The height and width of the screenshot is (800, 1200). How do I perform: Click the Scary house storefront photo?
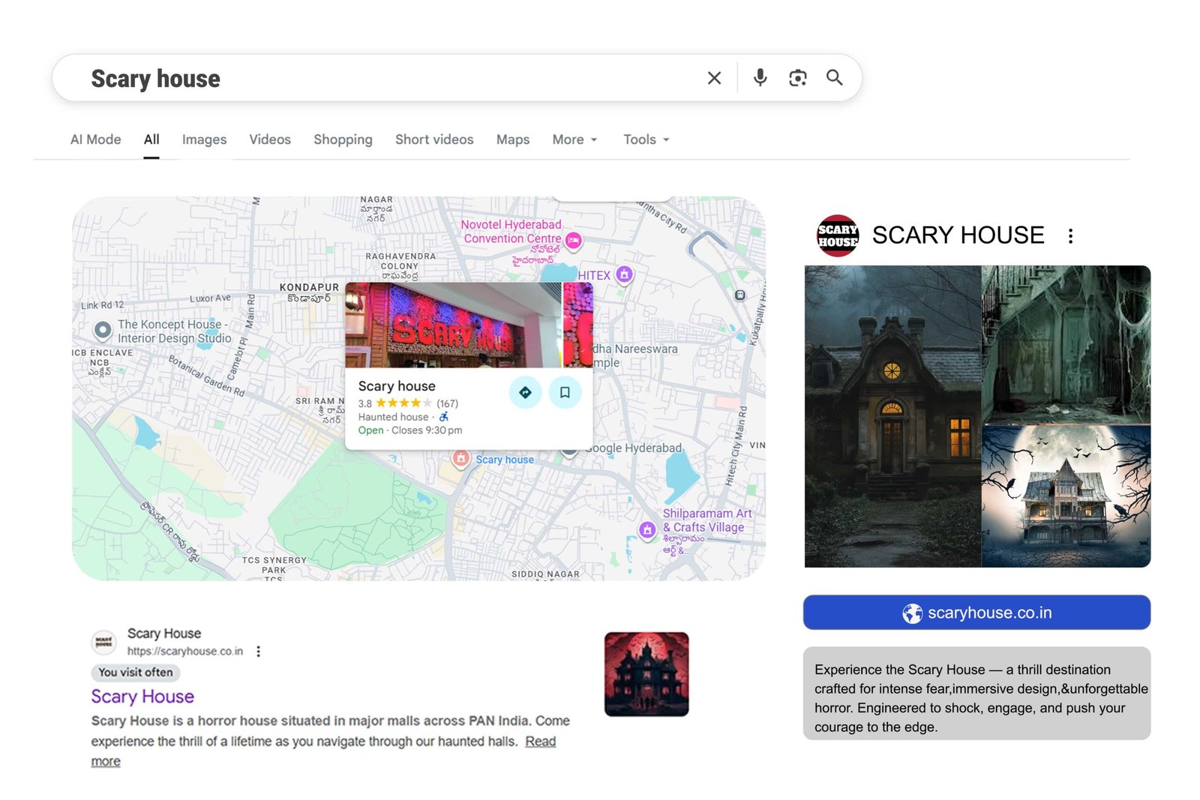453,325
